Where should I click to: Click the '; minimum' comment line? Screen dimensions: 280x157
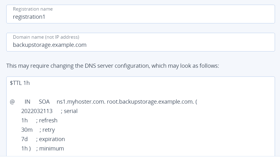click(x=50, y=149)
